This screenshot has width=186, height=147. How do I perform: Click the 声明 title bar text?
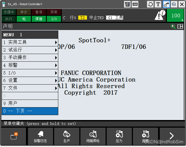point(8,26)
